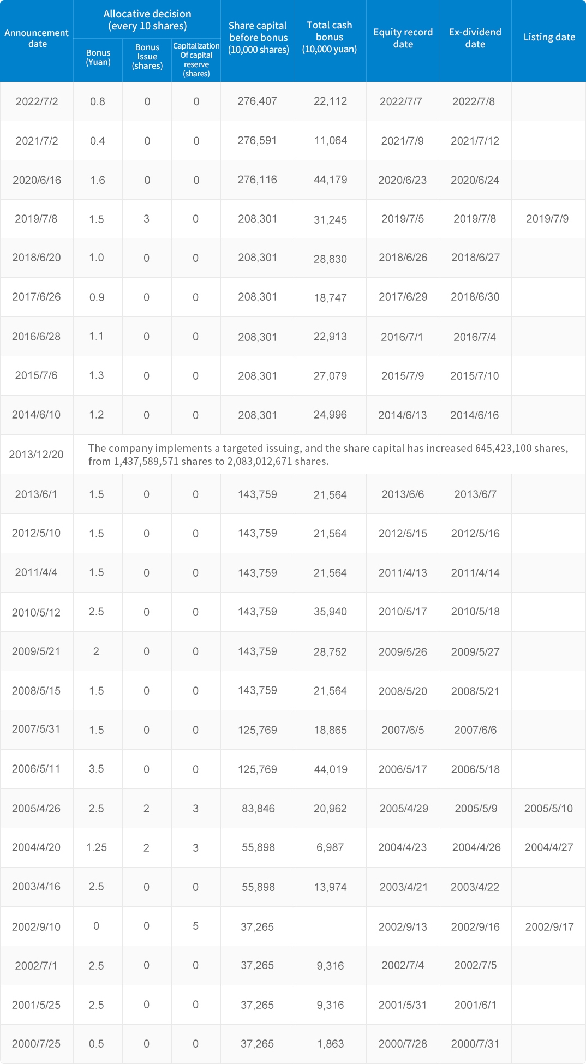Viewport: 586px width, 1064px height.
Task: Click the 2022/7/2 announcement date cell
Action: (x=37, y=101)
